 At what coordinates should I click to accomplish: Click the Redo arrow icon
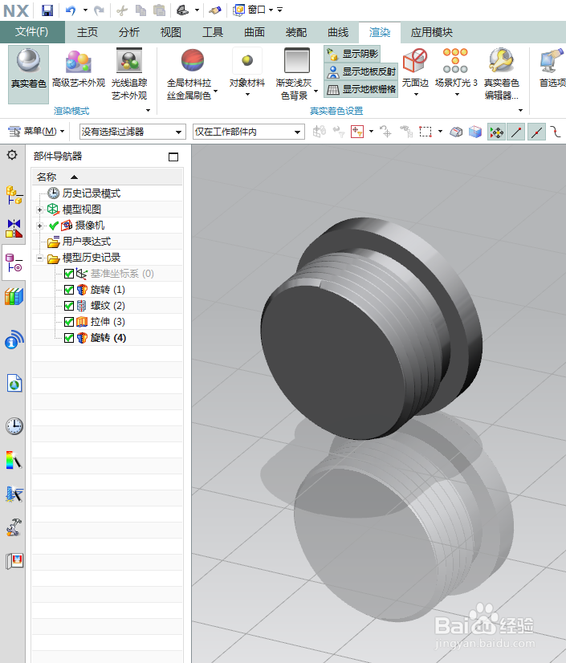100,10
